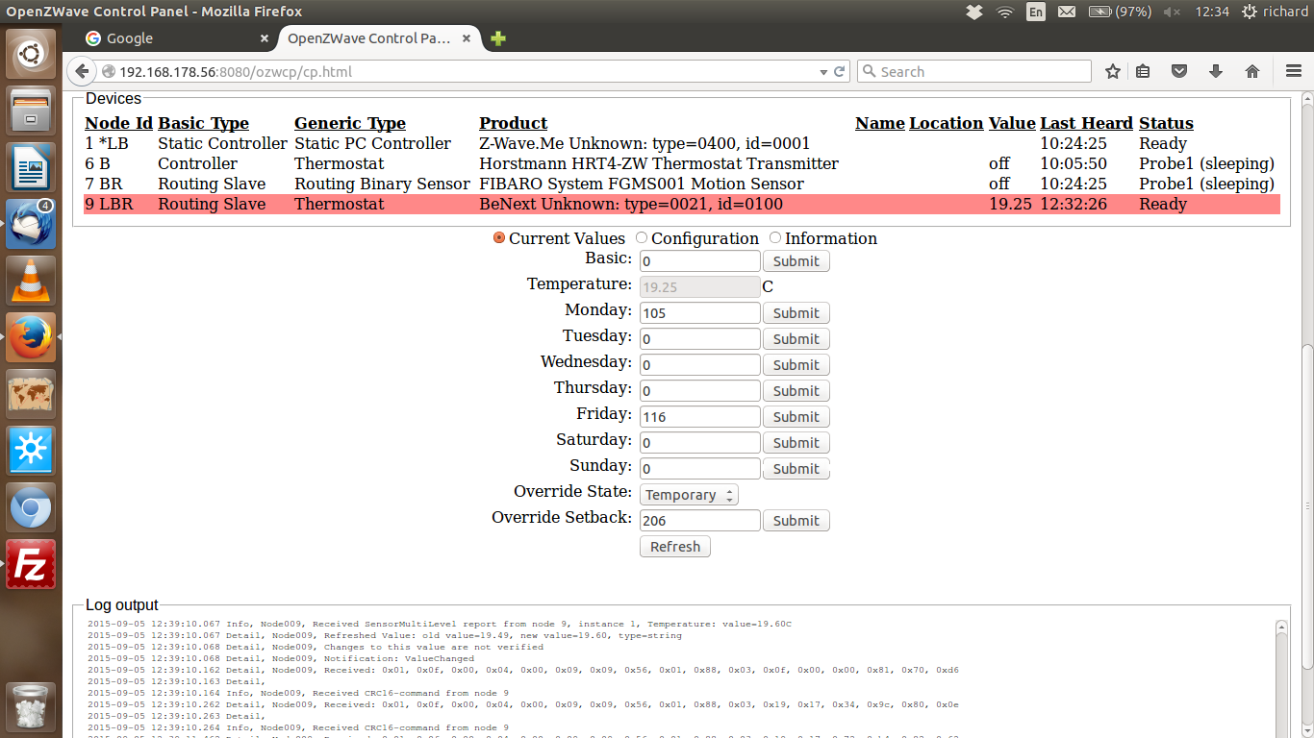Click the Log output scrollbar
Viewport: 1314px width, 738px height.
(1281, 678)
